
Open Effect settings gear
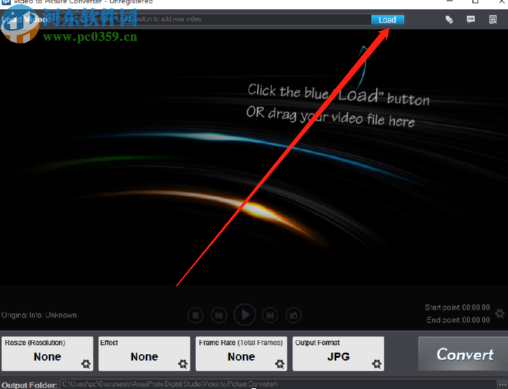(x=183, y=364)
